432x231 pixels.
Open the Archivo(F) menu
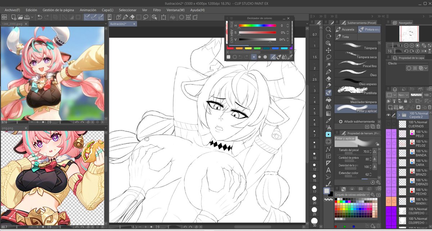[13, 10]
